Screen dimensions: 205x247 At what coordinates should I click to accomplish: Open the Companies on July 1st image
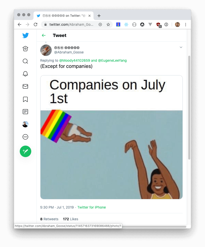tap(111, 137)
